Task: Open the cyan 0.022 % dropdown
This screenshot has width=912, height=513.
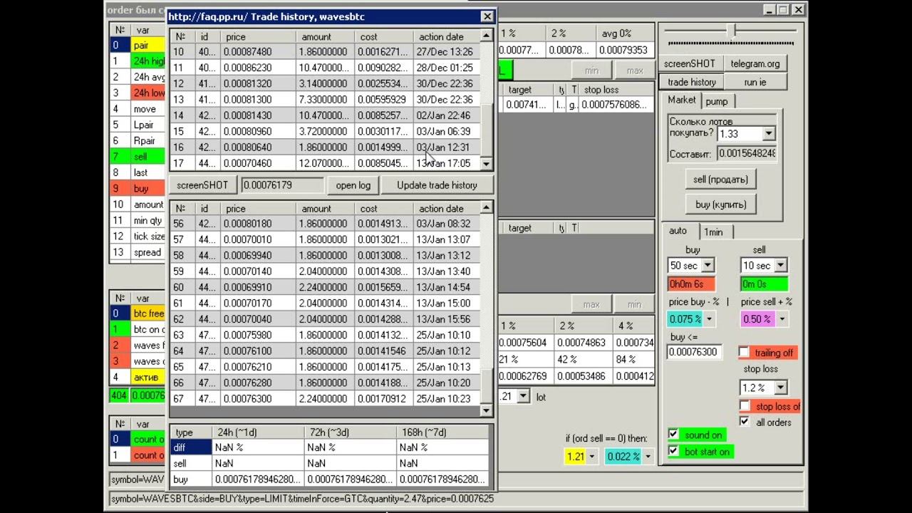Action: pos(648,457)
